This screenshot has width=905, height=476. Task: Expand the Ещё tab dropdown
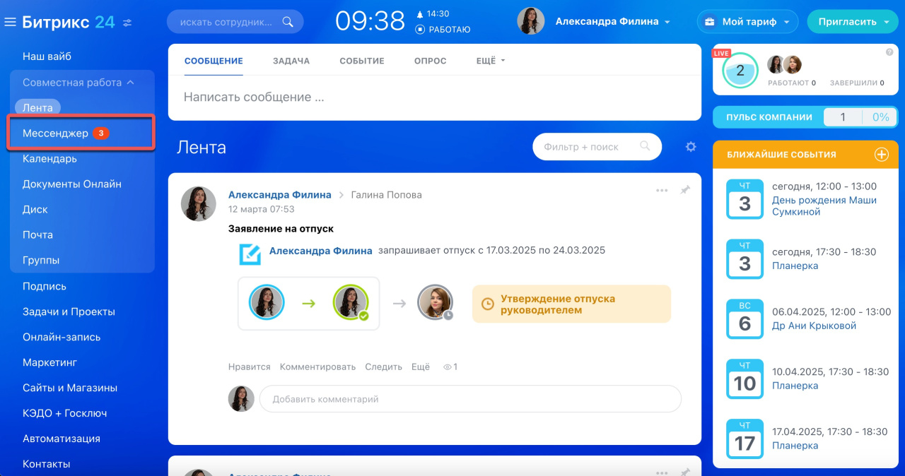click(x=491, y=61)
